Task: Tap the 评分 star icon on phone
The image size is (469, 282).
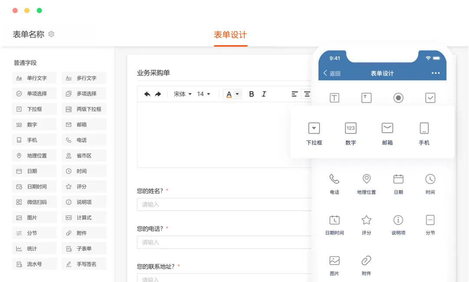Action: (x=367, y=220)
